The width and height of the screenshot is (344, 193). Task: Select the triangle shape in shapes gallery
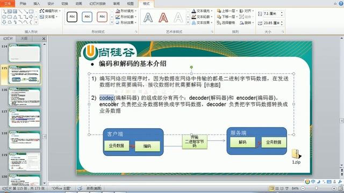15,17
